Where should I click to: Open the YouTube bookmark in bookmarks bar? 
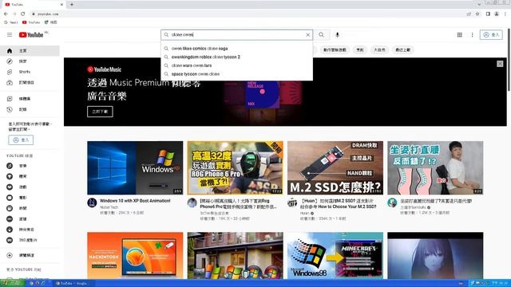31,22
